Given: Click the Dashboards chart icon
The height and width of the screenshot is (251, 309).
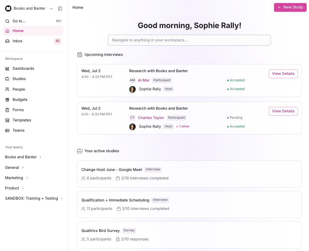Looking at the screenshot, I should [7, 69].
